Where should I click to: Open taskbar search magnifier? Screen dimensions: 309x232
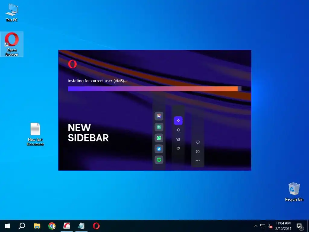click(x=22, y=226)
